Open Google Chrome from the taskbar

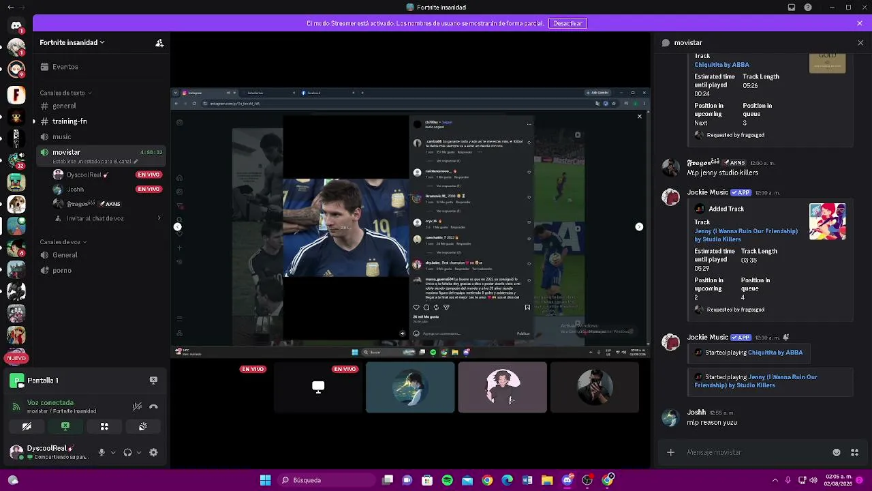click(487, 480)
